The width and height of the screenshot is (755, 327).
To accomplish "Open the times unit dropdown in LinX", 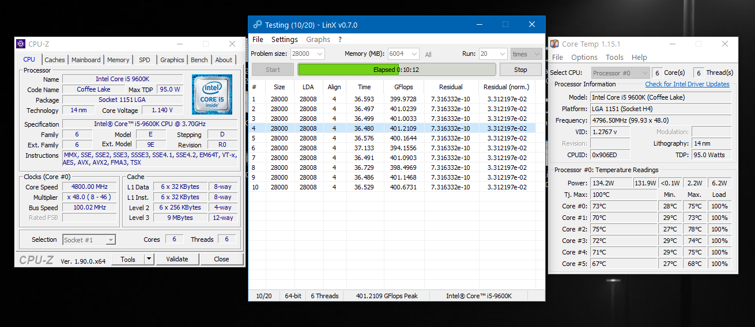I will [x=526, y=54].
